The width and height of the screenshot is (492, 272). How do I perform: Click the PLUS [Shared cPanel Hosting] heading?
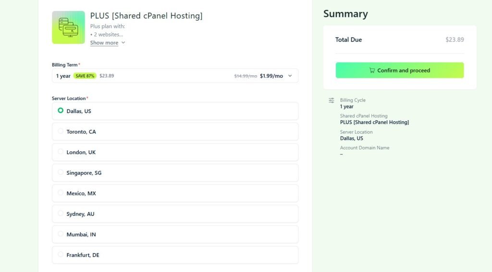(146, 16)
